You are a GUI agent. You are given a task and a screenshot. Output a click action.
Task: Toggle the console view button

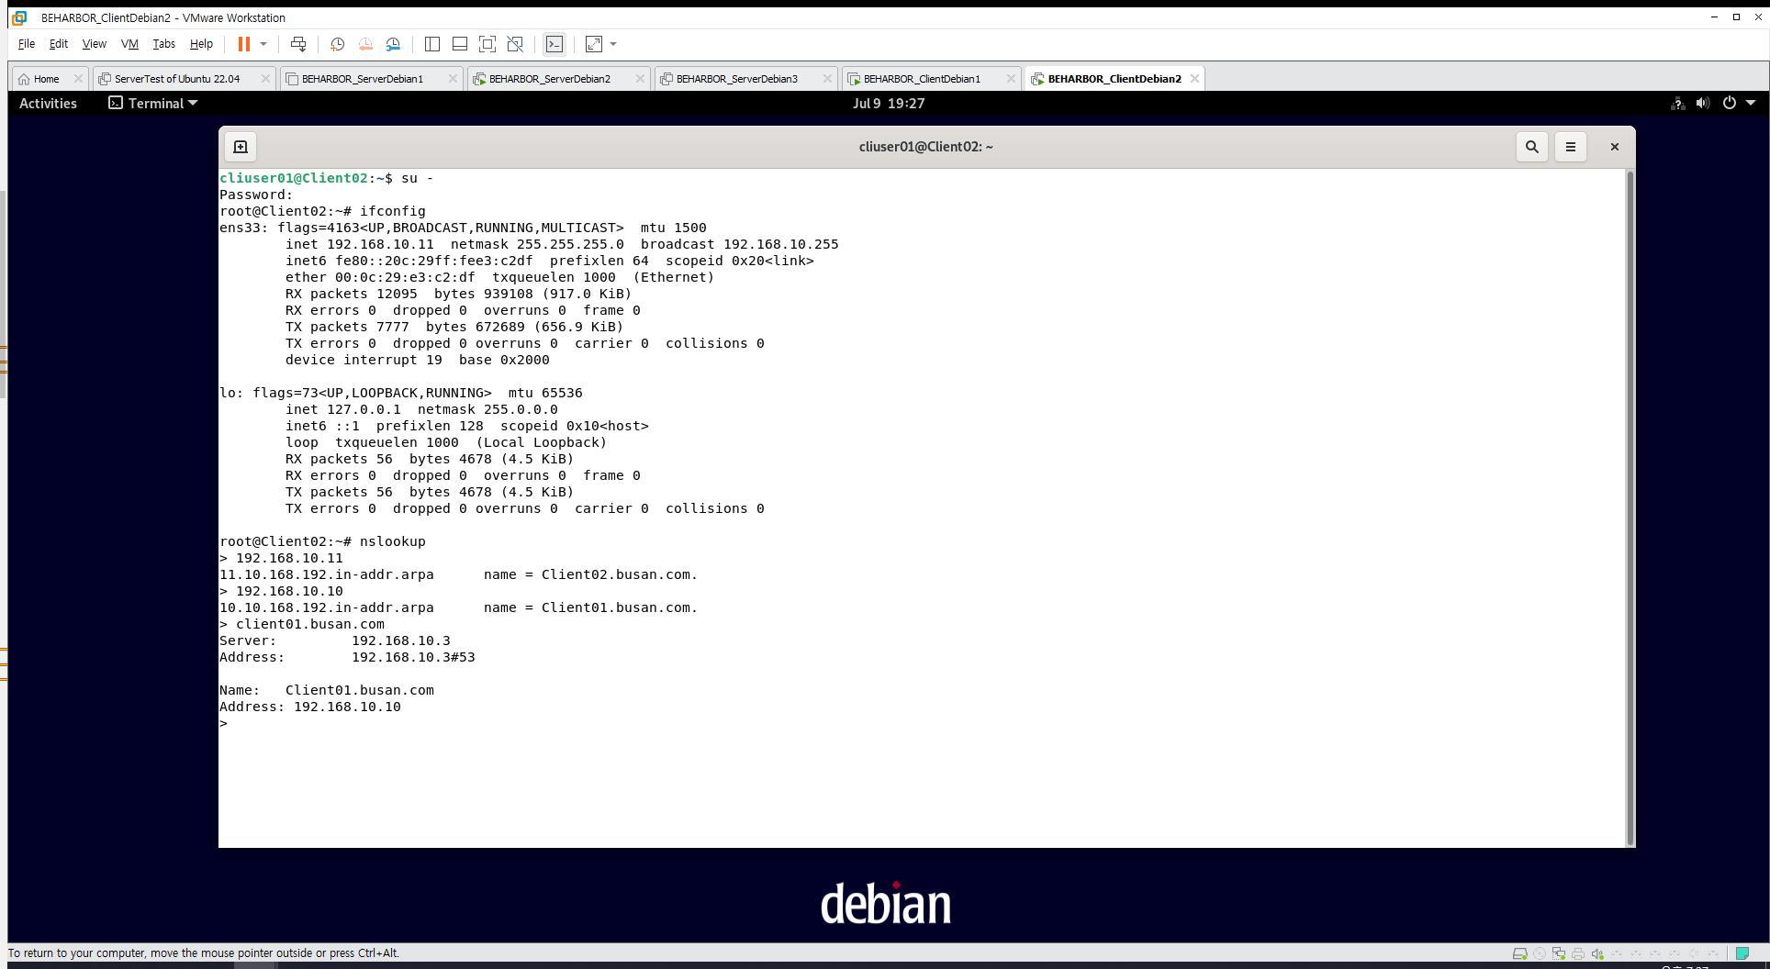point(555,44)
